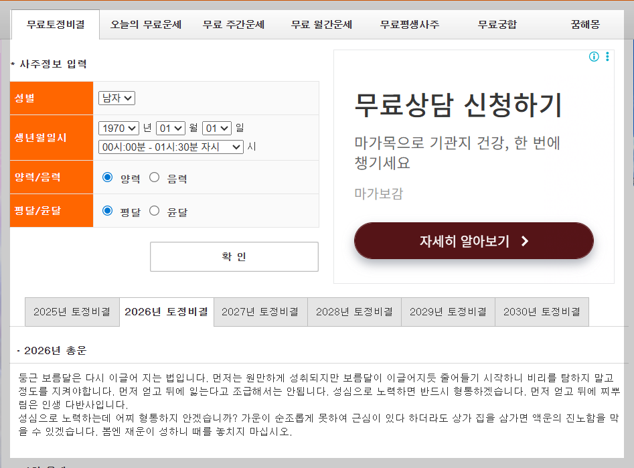Open the birth year 1970 dropdown

118,128
